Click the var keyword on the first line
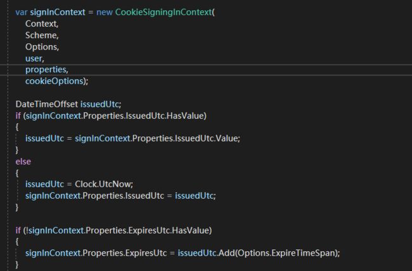The width and height of the screenshot is (412, 271). (x=22, y=12)
